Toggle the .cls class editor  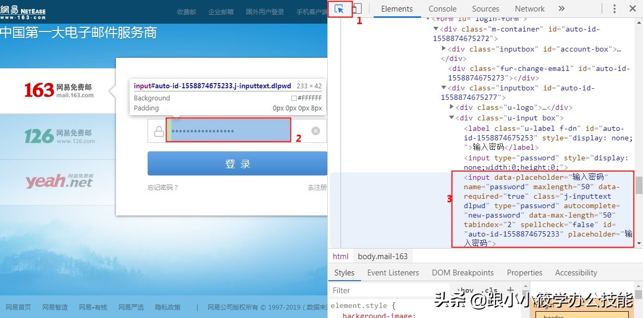(491, 290)
